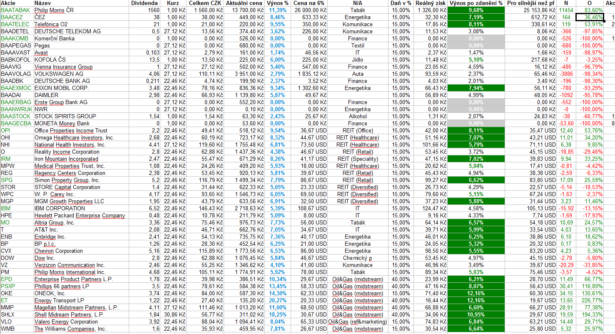Click the 'Iron Mountain Incorporated' cell
This screenshot has height=334, width=615.
80,159
